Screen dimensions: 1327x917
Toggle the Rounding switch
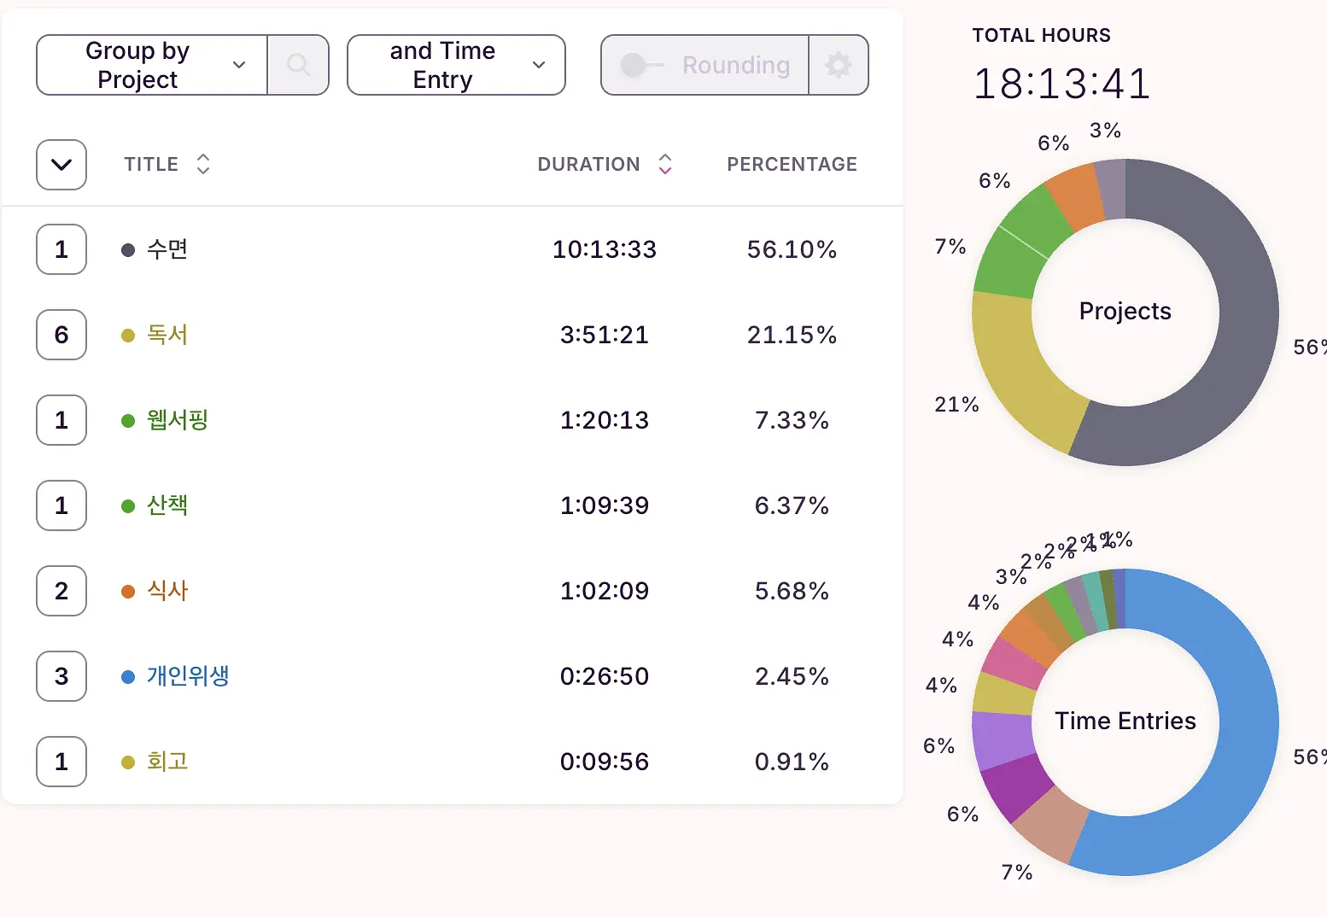[641, 65]
